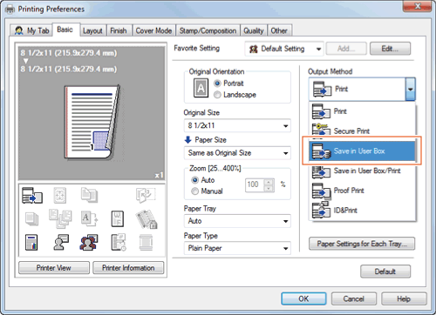Close the Printing Preferences window

tap(417, 6)
